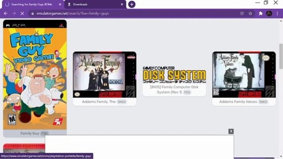The height and width of the screenshot is (159, 283).
Task: Close the bottom ad banner
Action: click(231, 131)
